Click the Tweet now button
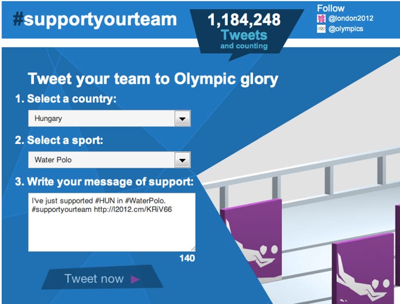The image size is (400, 304). click(102, 278)
